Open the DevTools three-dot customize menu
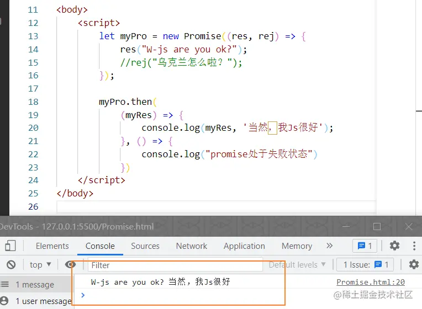 click(x=414, y=246)
